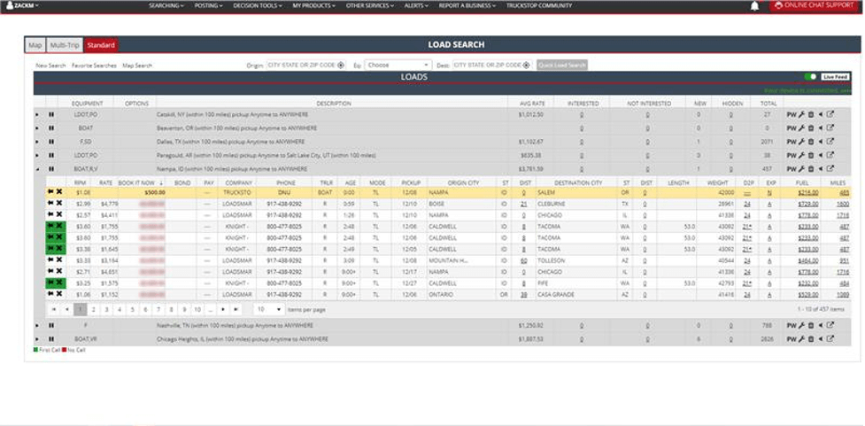
Task: Click the X icon on the TRUCKSTO load row
Action: (59, 191)
